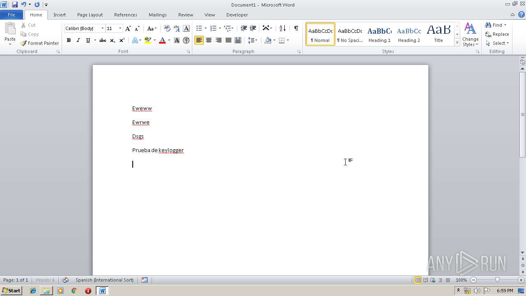Switch to the References tab
The height and width of the screenshot is (296, 526).
(126, 15)
